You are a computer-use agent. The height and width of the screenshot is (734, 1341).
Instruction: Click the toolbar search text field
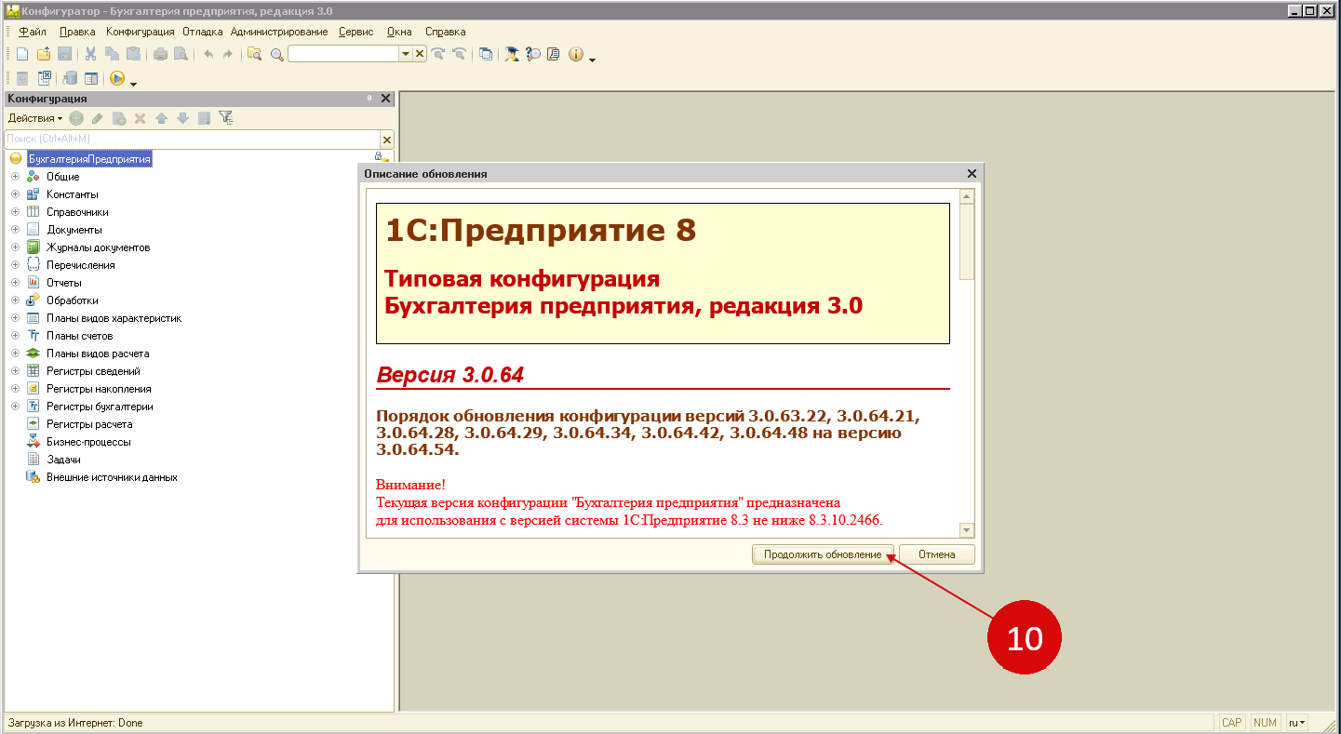pyautogui.click(x=343, y=54)
